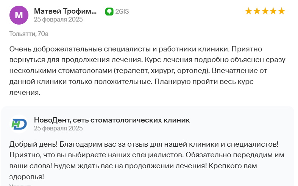Click the review text starting with Очень
The height and width of the screenshot is (186, 298).
pyautogui.click(x=147, y=71)
